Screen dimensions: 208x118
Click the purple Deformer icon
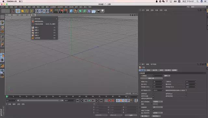[x=89, y=11]
